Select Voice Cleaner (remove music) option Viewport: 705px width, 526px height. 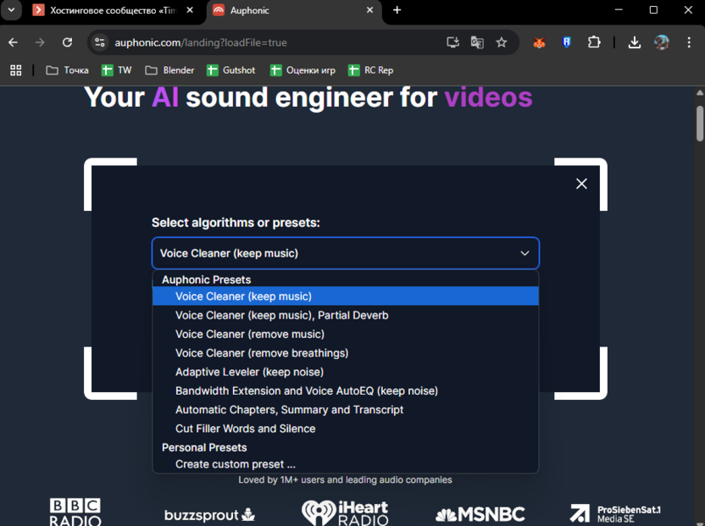coord(346,334)
